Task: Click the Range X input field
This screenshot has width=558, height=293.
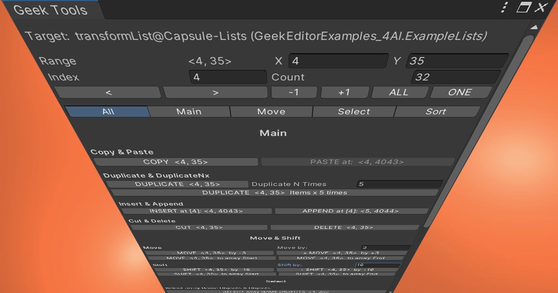Action: (x=339, y=61)
